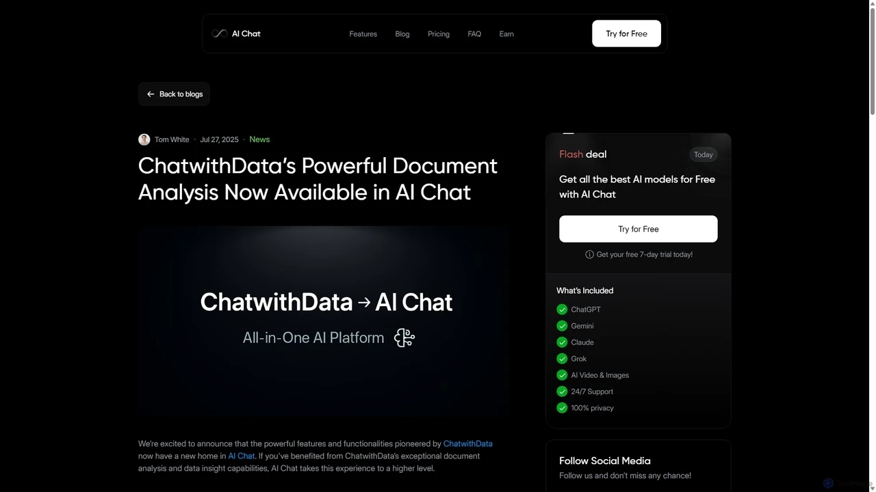The image size is (876, 492).
Task: Click the green check next to Grok
Action: tap(562, 359)
